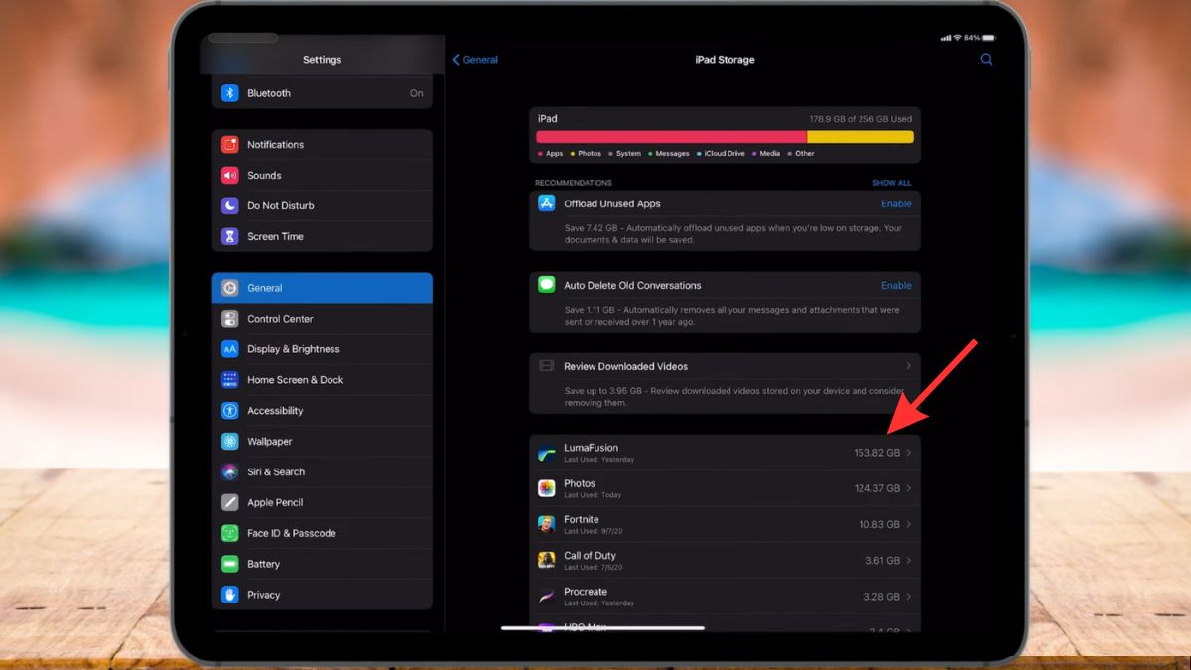Open the LumaFusion app icon

click(x=547, y=452)
